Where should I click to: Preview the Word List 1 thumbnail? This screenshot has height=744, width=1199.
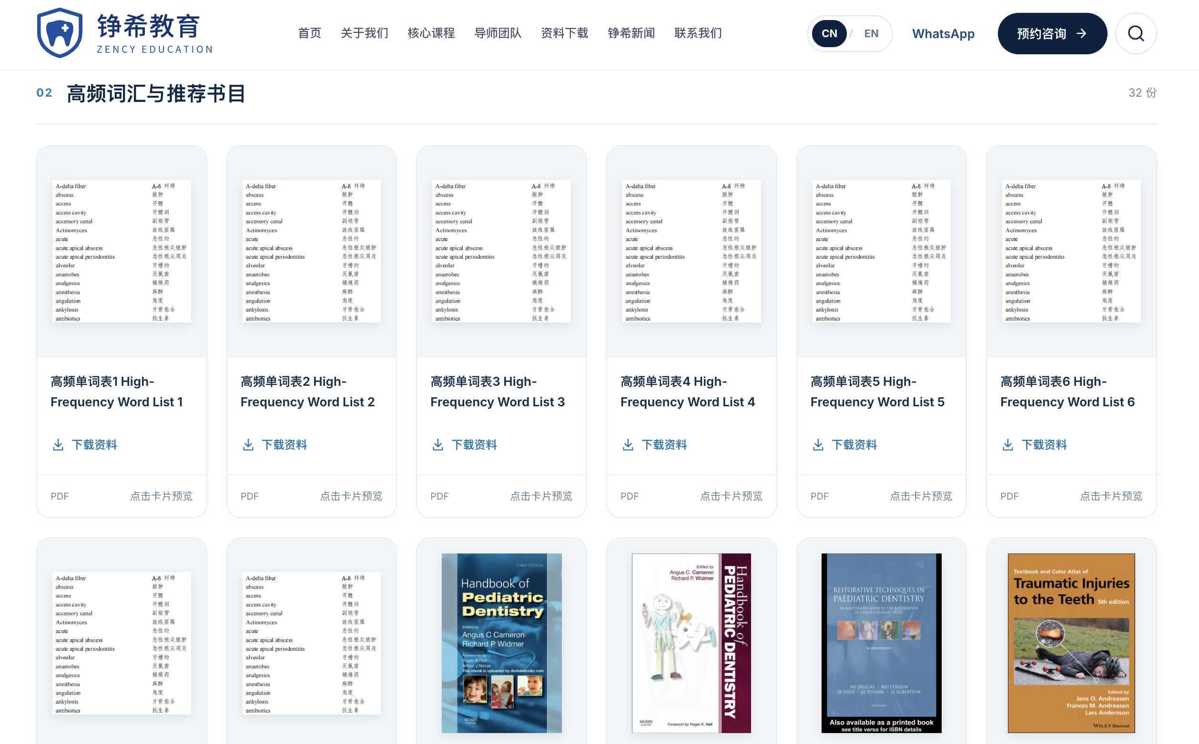pyautogui.click(x=122, y=251)
